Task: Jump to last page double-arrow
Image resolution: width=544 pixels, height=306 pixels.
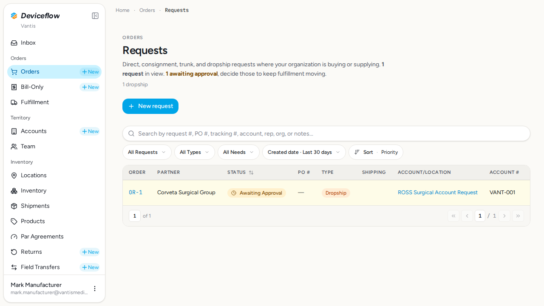Action: click(x=518, y=216)
